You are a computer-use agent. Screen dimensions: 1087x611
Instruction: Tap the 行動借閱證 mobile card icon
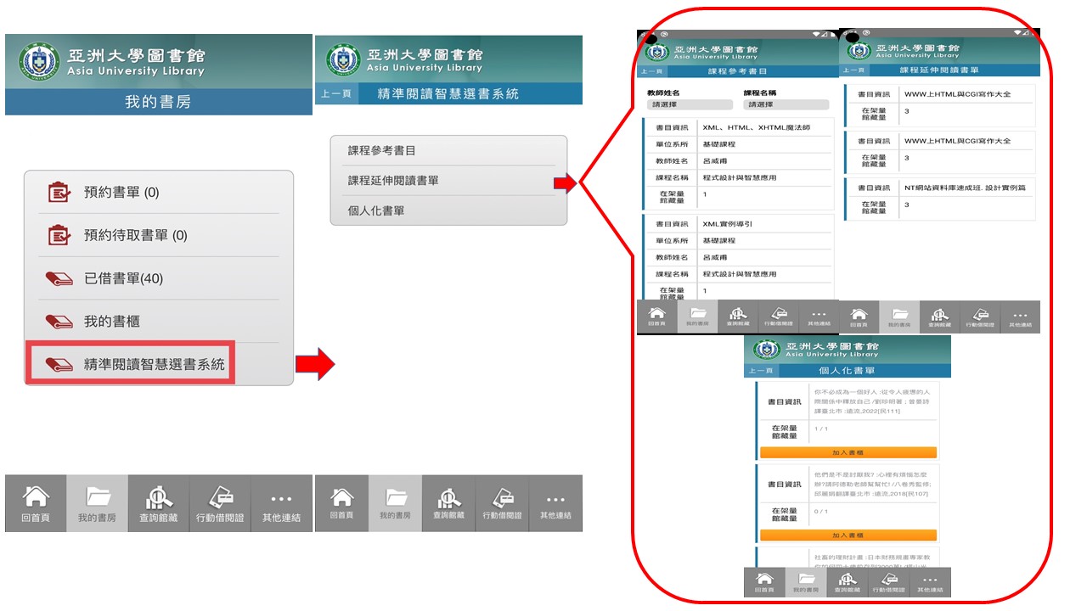(x=220, y=503)
